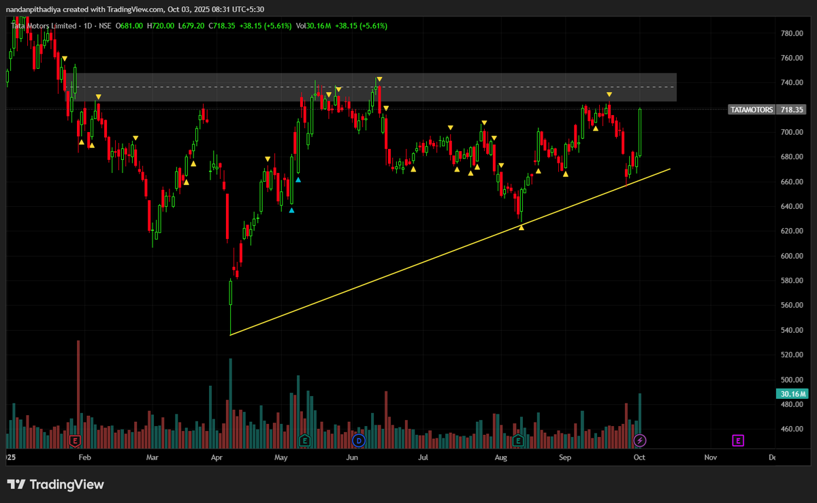Viewport: 817px width, 503px height.
Task: Click the low value L679.20
Action: (x=191, y=26)
